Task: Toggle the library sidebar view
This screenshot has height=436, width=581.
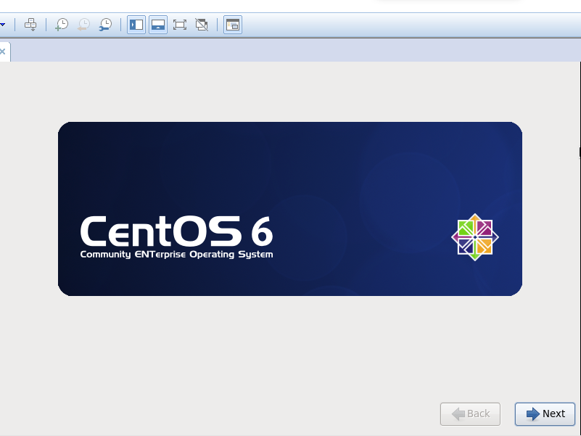Action: (x=136, y=25)
